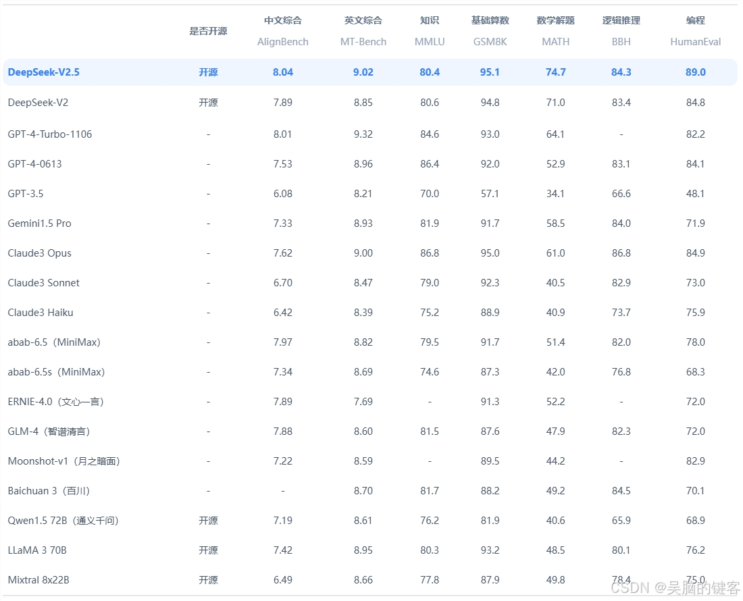743x601 pixels.
Task: Click Mixtral 8x22B 开源 cell
Action: click(208, 579)
